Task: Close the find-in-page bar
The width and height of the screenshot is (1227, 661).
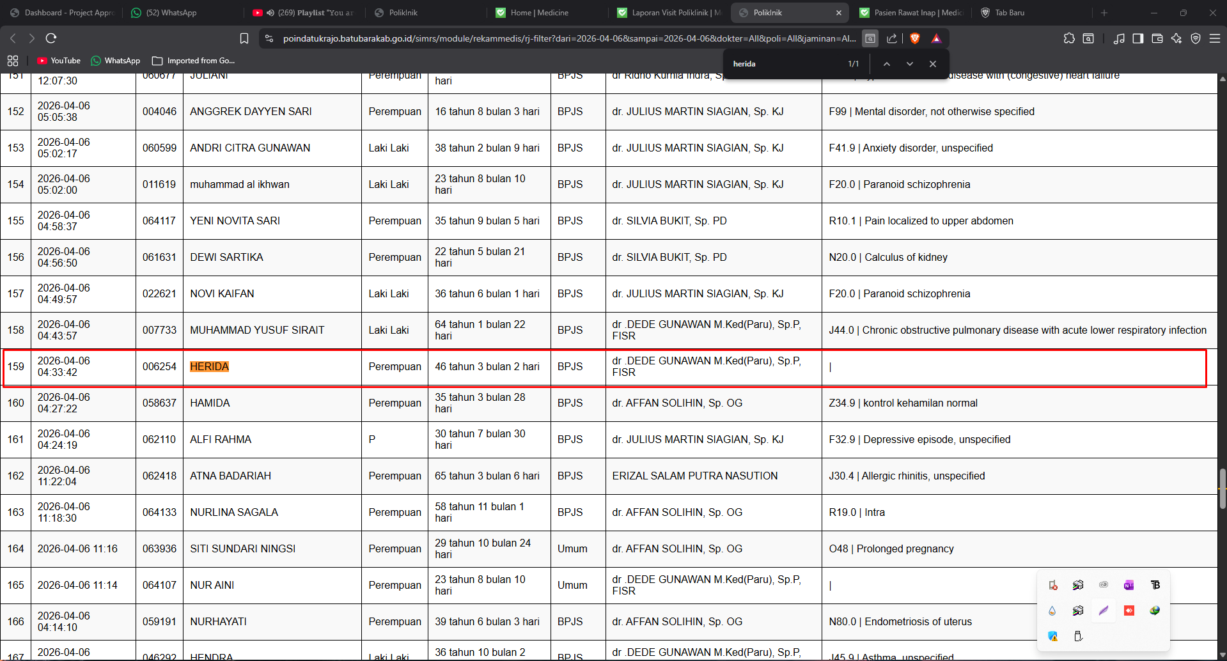Action: [x=933, y=64]
